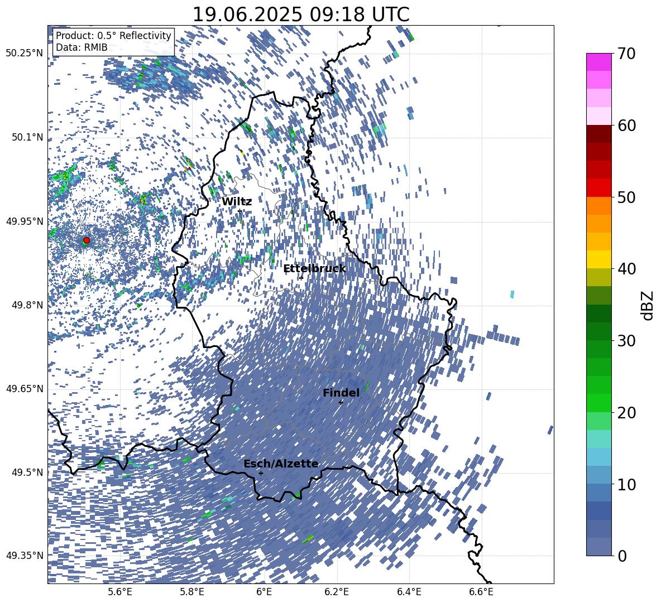661x603 pixels.
Task: Click the 10 colorbar tick label
Action: 626,484
